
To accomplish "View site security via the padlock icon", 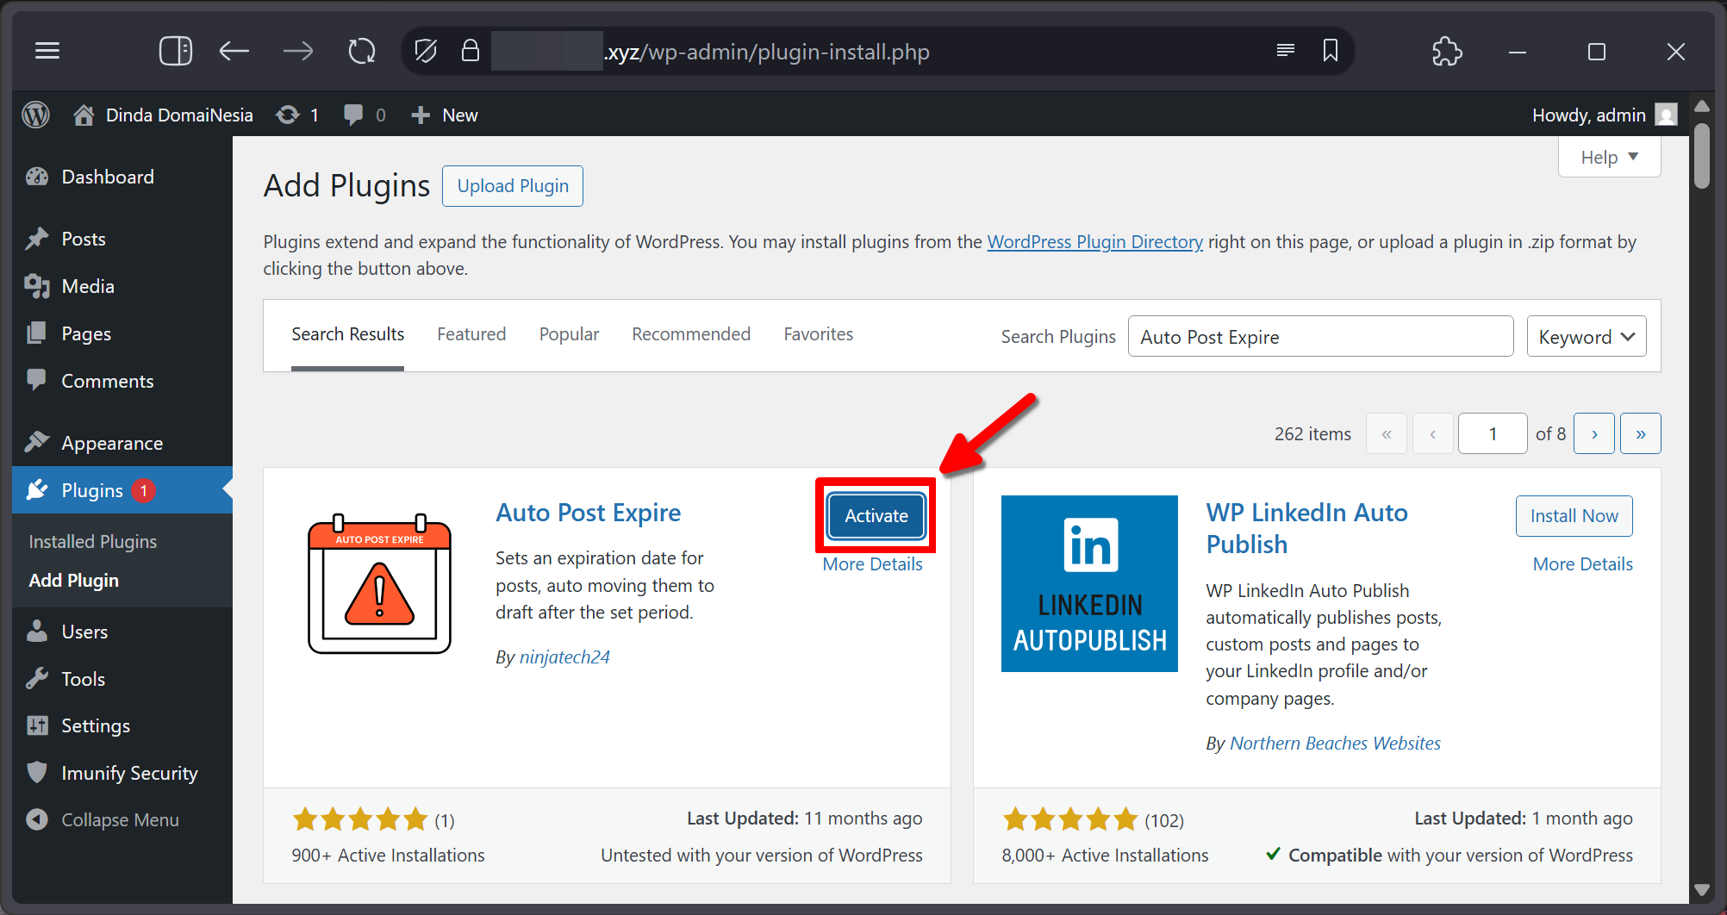I will (x=470, y=51).
